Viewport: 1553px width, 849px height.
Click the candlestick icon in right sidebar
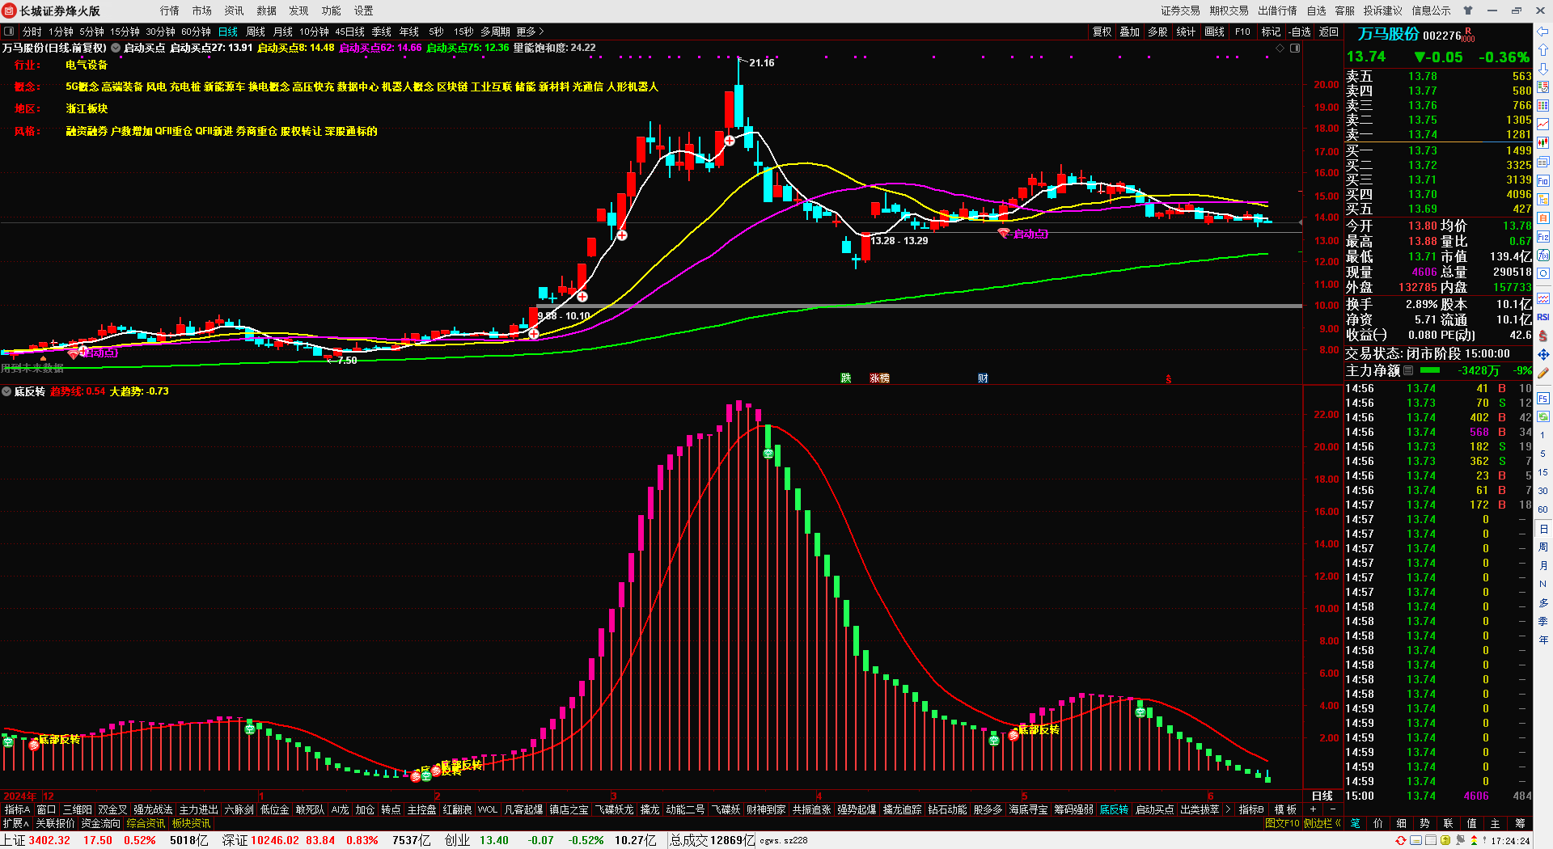click(x=1543, y=143)
